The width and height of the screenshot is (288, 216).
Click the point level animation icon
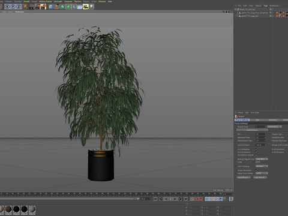click(x=225, y=199)
